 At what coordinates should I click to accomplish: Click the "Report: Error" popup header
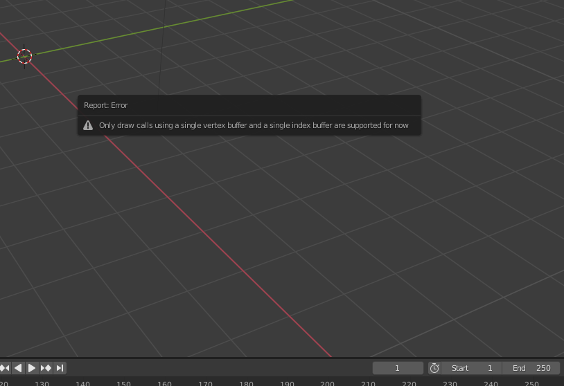[x=249, y=105]
